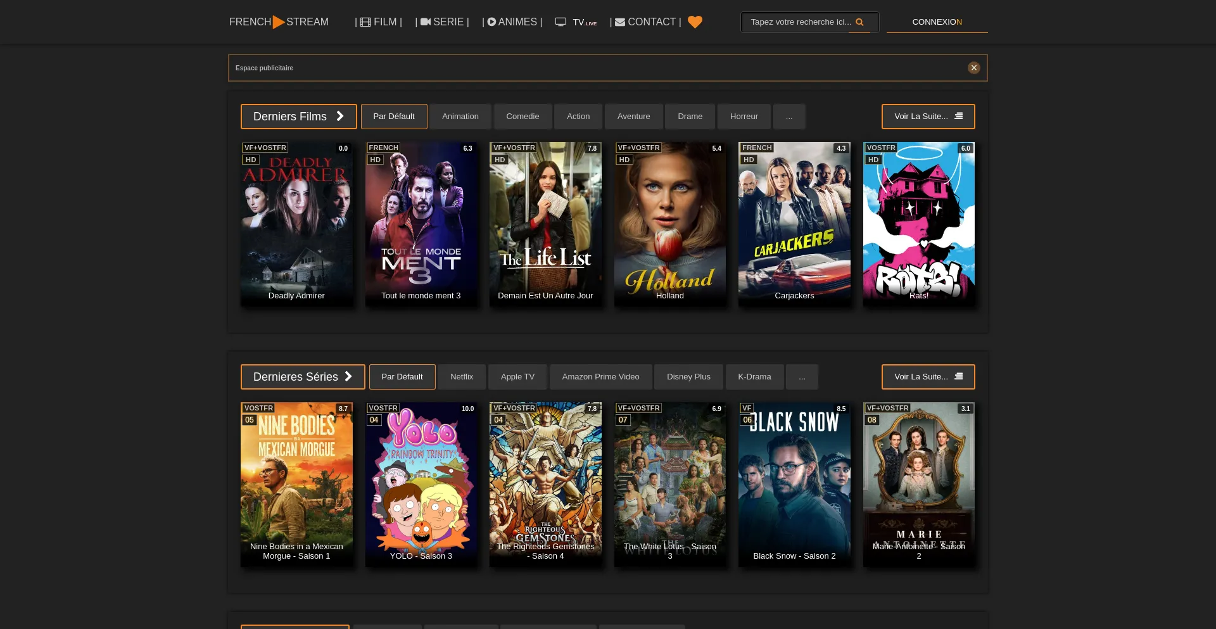Click the French Stream logo
The image size is (1216, 629).
click(279, 22)
